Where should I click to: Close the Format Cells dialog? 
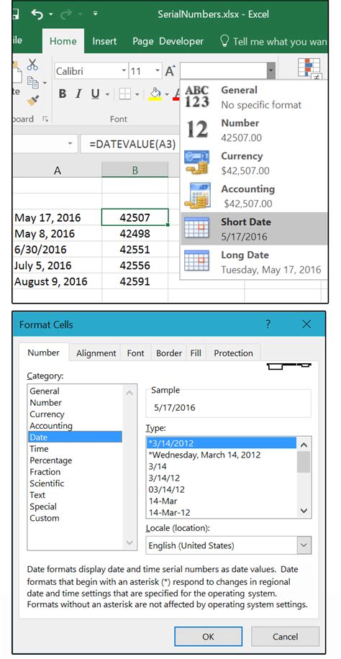coord(306,324)
